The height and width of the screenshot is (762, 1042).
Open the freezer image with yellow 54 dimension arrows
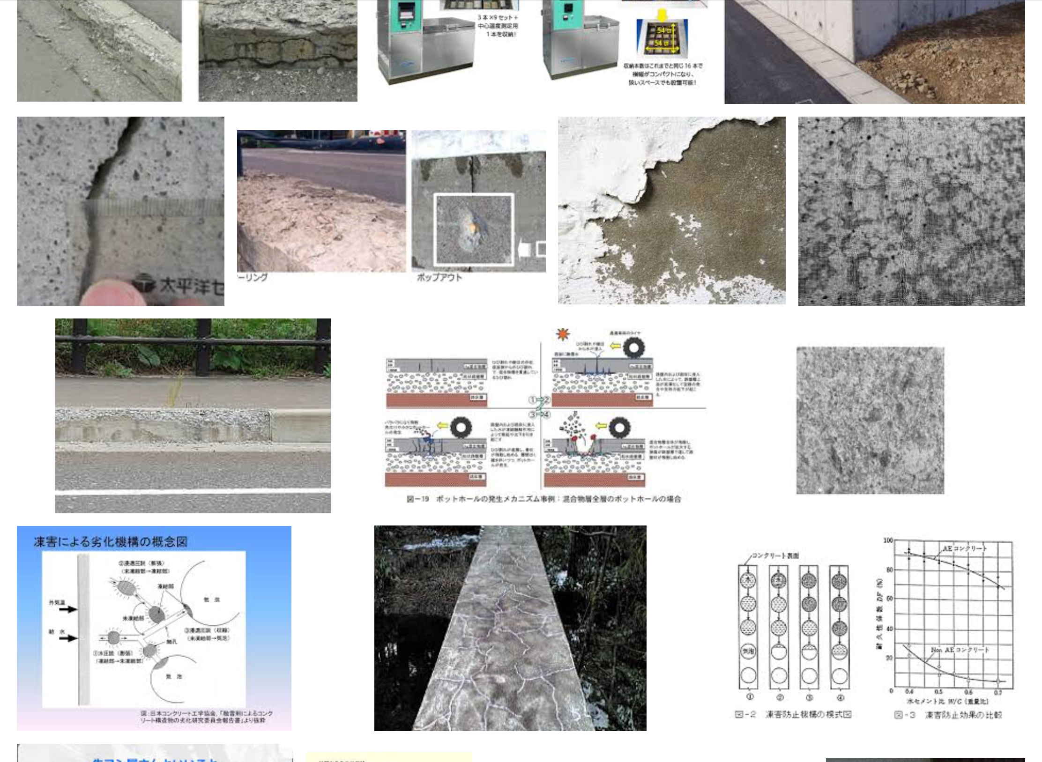pyautogui.click(x=625, y=44)
